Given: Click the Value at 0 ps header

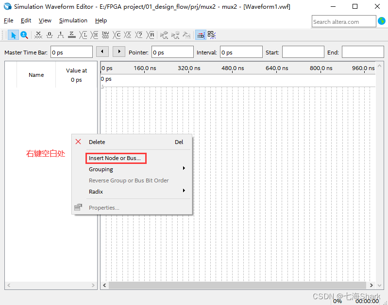Looking at the screenshot, I should coord(76,75).
